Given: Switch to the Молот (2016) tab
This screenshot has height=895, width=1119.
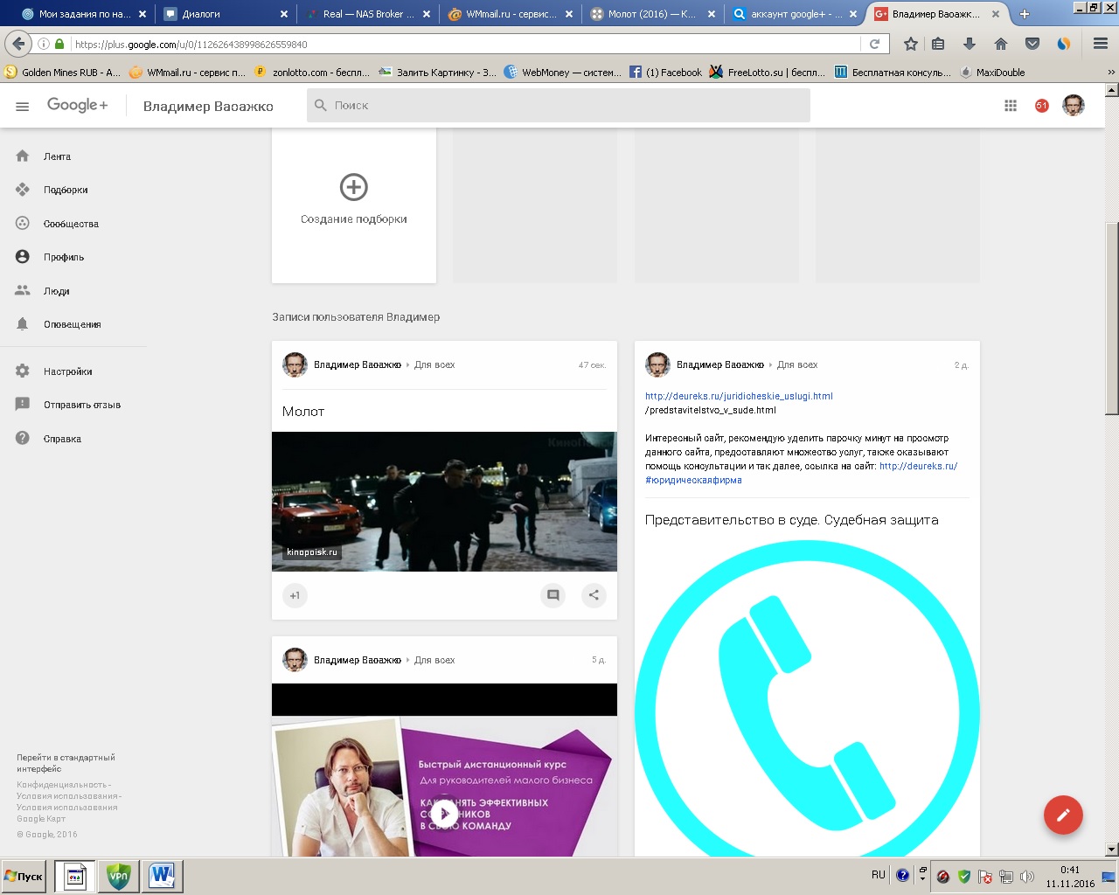Looking at the screenshot, I should coord(652,14).
